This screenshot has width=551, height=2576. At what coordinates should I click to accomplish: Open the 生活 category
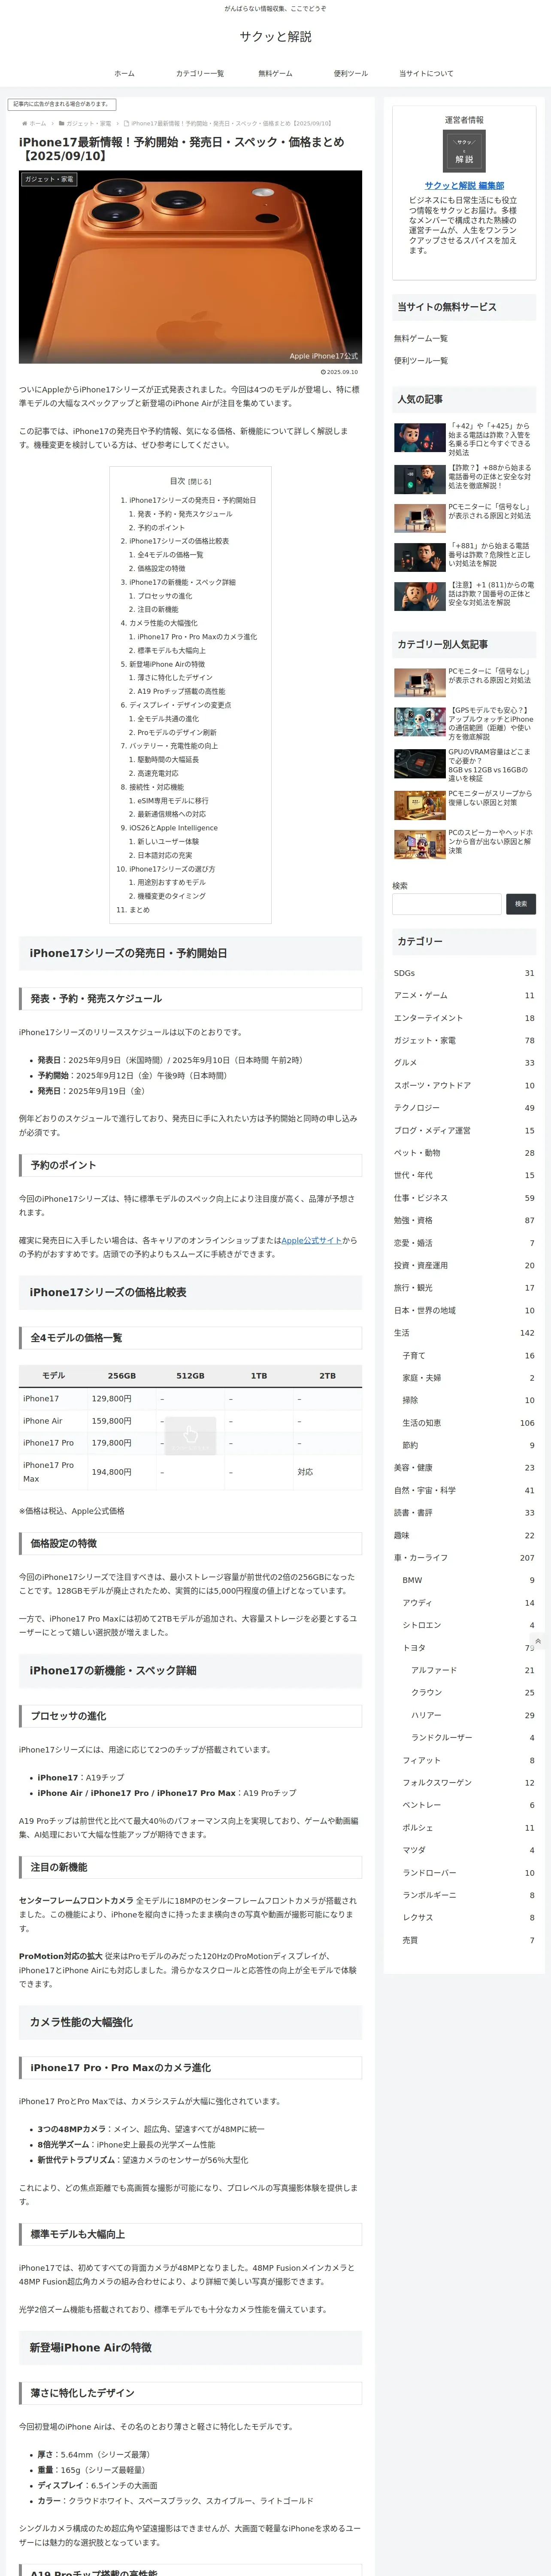click(464, 1333)
